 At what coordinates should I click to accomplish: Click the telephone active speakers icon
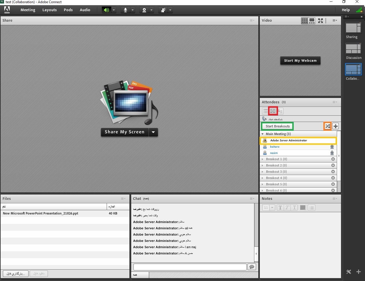[264, 119]
